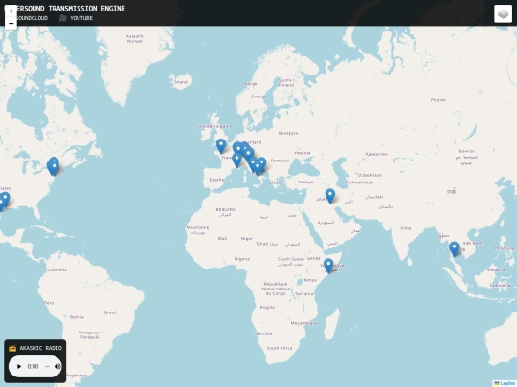Click the Kalaallit Nunaat label on Greenland
The image size is (517, 387).
[135, 39]
